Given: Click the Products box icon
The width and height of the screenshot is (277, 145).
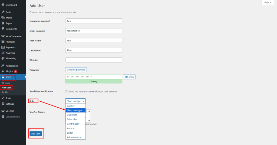Looking at the screenshot, I should [3, 42].
